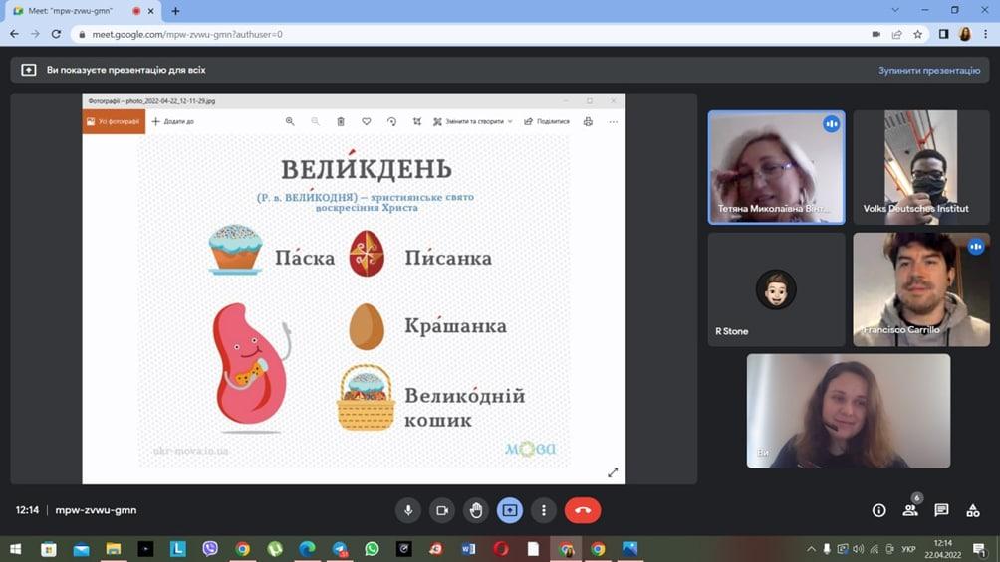The image size is (1000, 562).
Task: Click the Chrome address bar URL
Action: point(187,34)
